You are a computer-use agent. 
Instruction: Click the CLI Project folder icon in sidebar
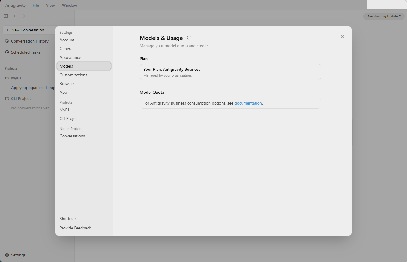(x=7, y=98)
